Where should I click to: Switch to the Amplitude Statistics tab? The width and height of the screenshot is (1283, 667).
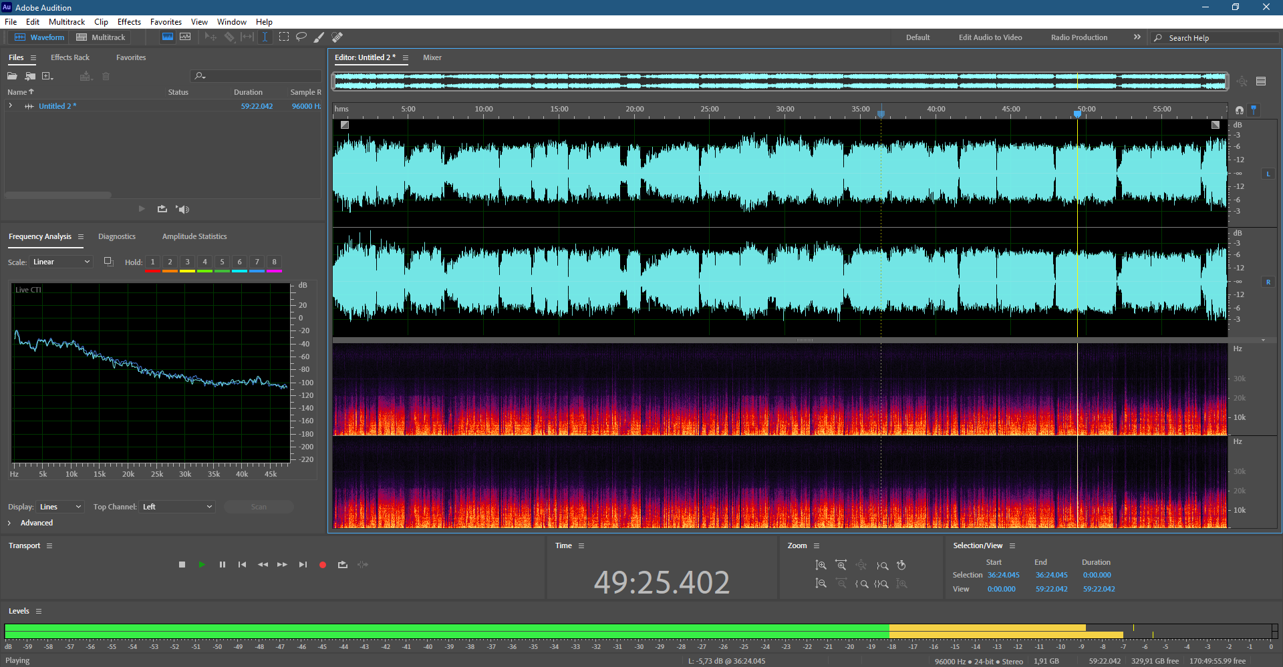coord(194,236)
